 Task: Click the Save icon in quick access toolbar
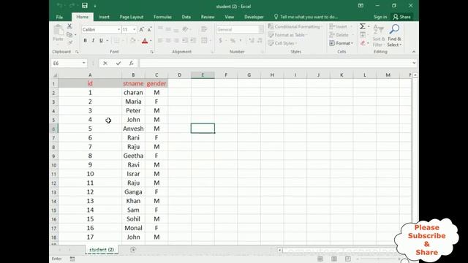85,6
